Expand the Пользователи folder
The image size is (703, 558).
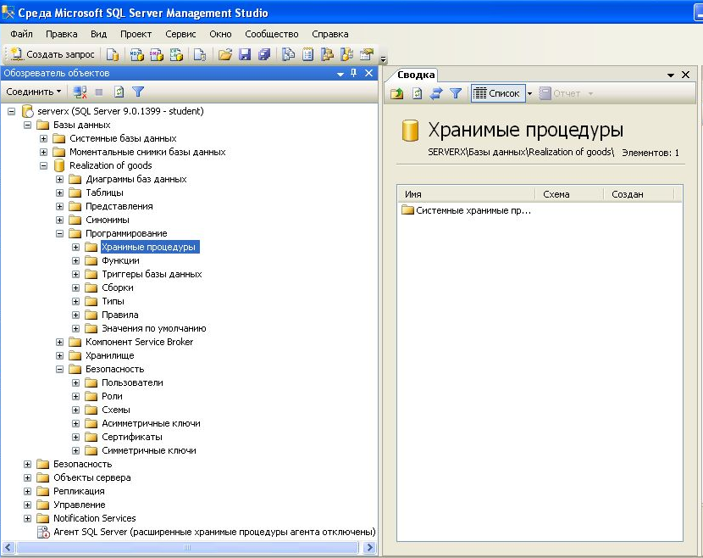pos(75,383)
